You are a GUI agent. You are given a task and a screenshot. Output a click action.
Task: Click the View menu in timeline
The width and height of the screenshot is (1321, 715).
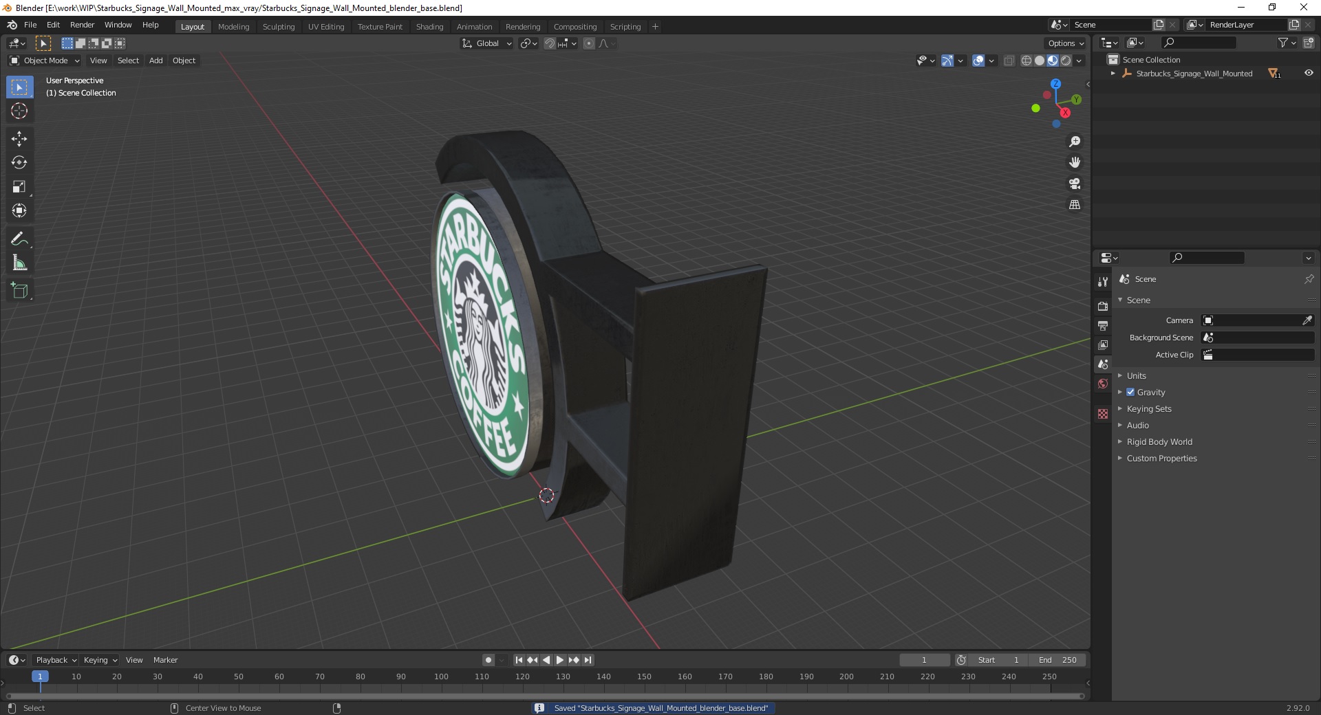coord(134,660)
